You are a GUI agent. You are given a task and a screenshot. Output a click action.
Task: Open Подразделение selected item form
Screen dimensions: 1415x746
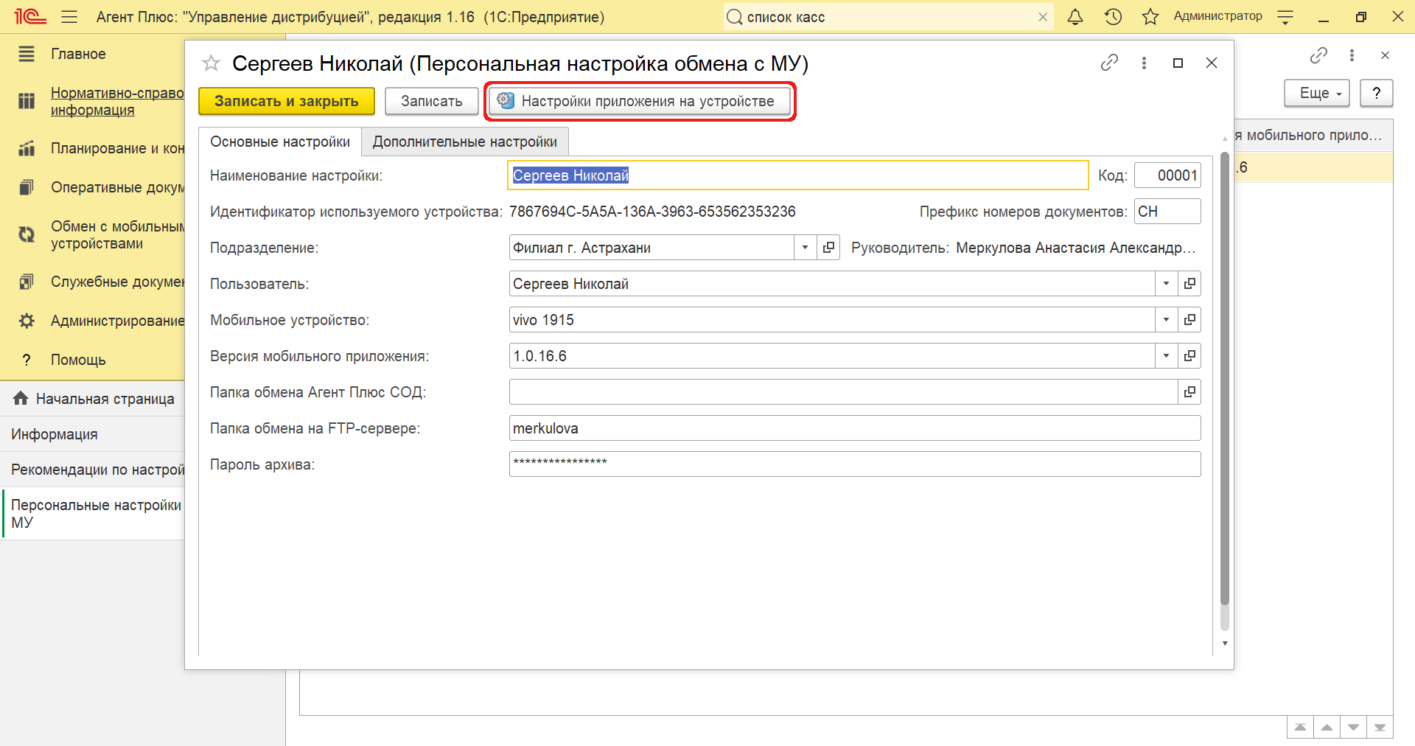[x=828, y=248]
